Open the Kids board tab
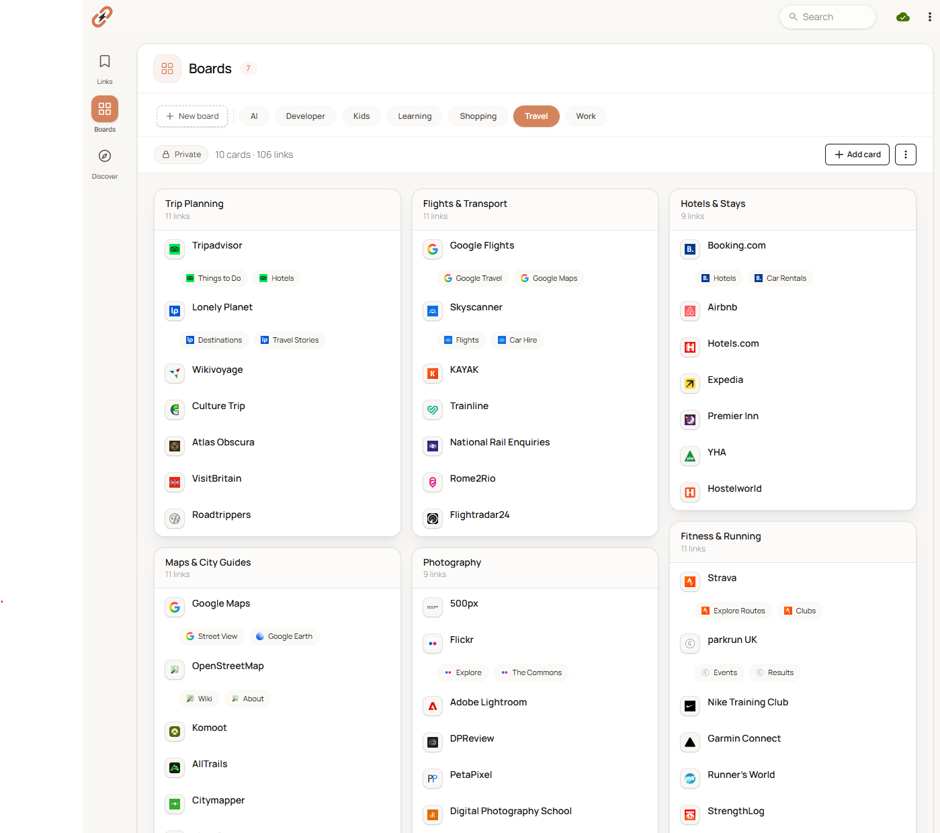The height and width of the screenshot is (833, 940). 361,116
